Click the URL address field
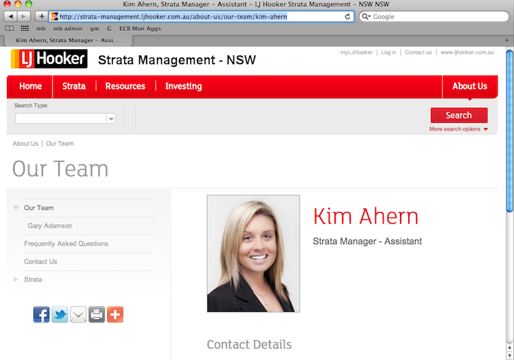514x360 pixels. point(201,16)
